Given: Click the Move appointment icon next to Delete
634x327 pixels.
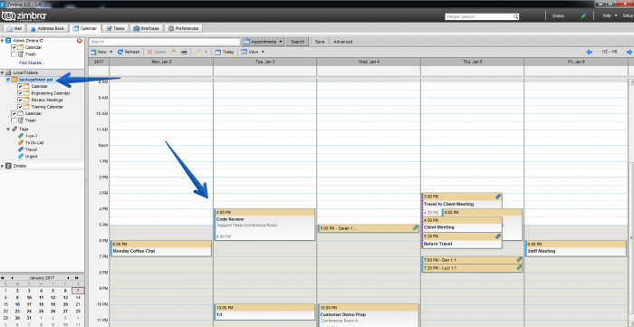Looking at the screenshot, I should point(173,52).
